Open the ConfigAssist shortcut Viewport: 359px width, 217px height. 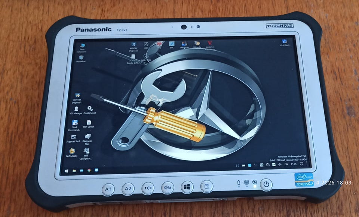[89, 110]
